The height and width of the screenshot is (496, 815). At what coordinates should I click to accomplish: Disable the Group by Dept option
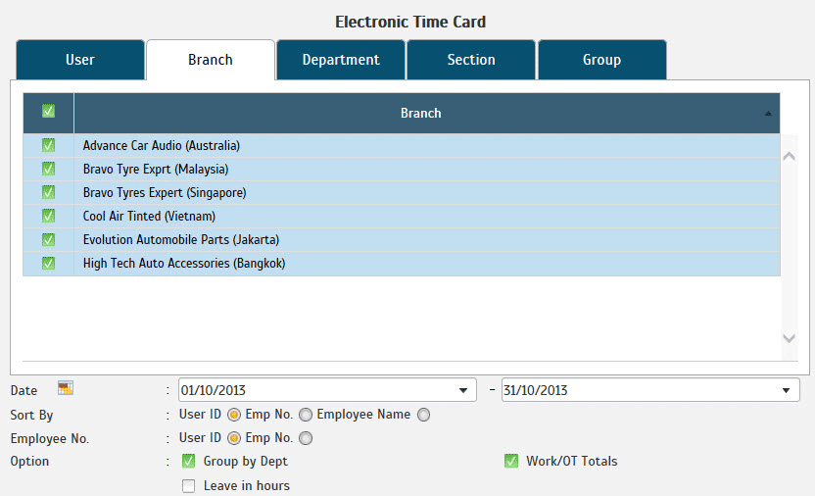189,461
